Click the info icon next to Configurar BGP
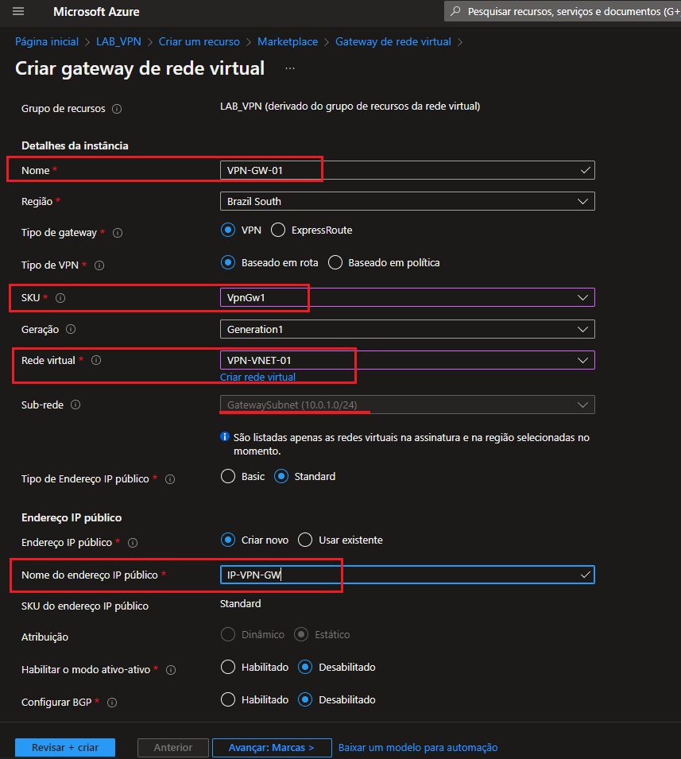Viewport: 681px width, 759px height. pyautogui.click(x=111, y=703)
